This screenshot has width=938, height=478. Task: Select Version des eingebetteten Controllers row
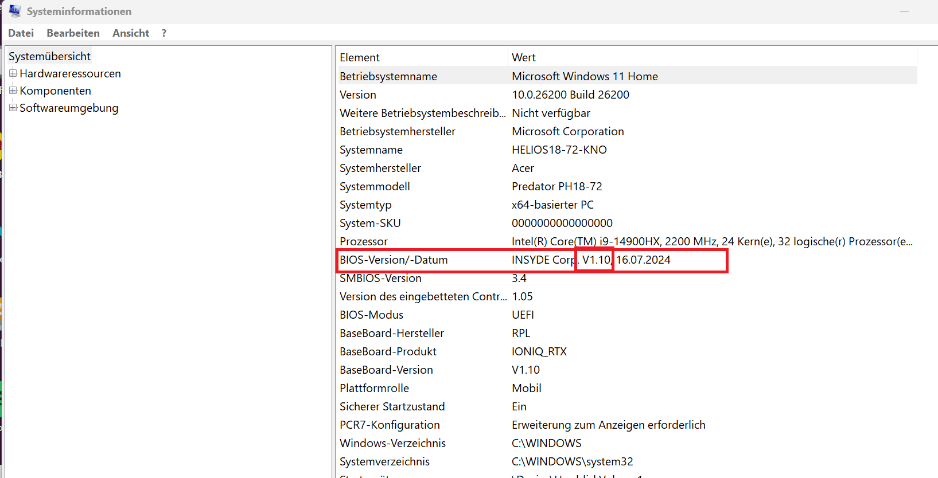click(627, 296)
